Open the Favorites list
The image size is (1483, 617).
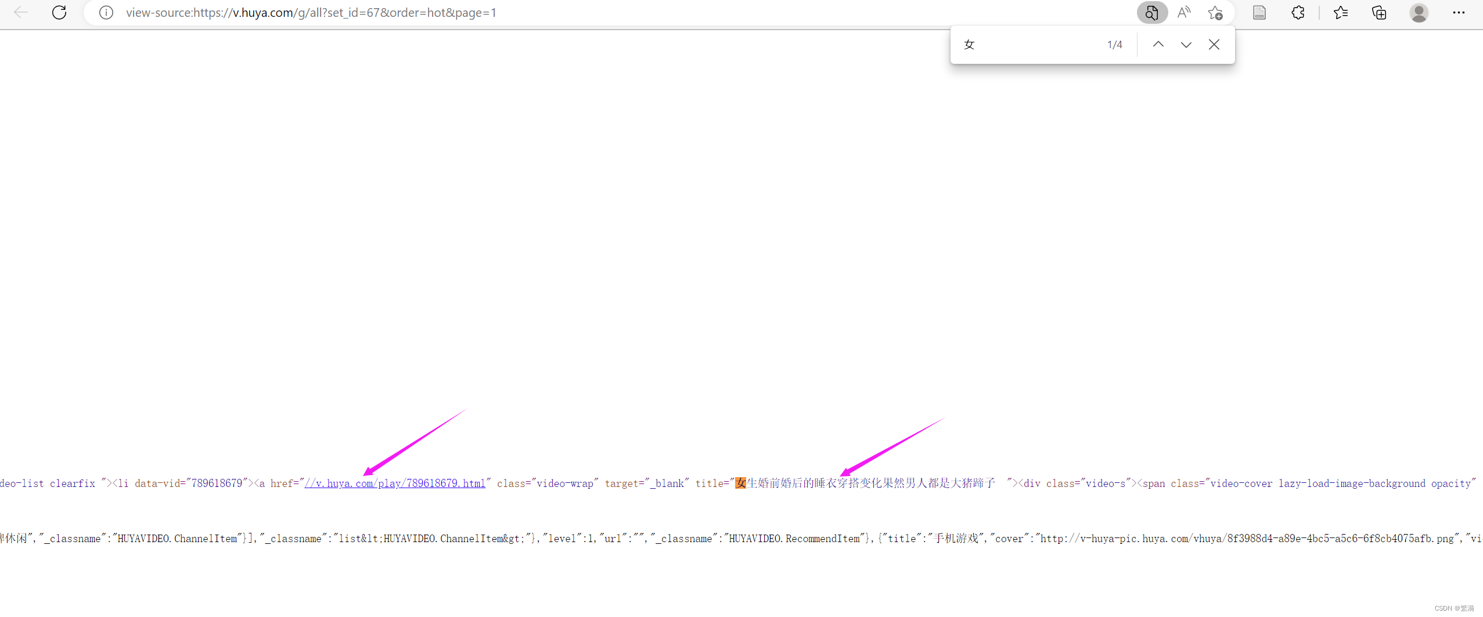[x=1341, y=12]
